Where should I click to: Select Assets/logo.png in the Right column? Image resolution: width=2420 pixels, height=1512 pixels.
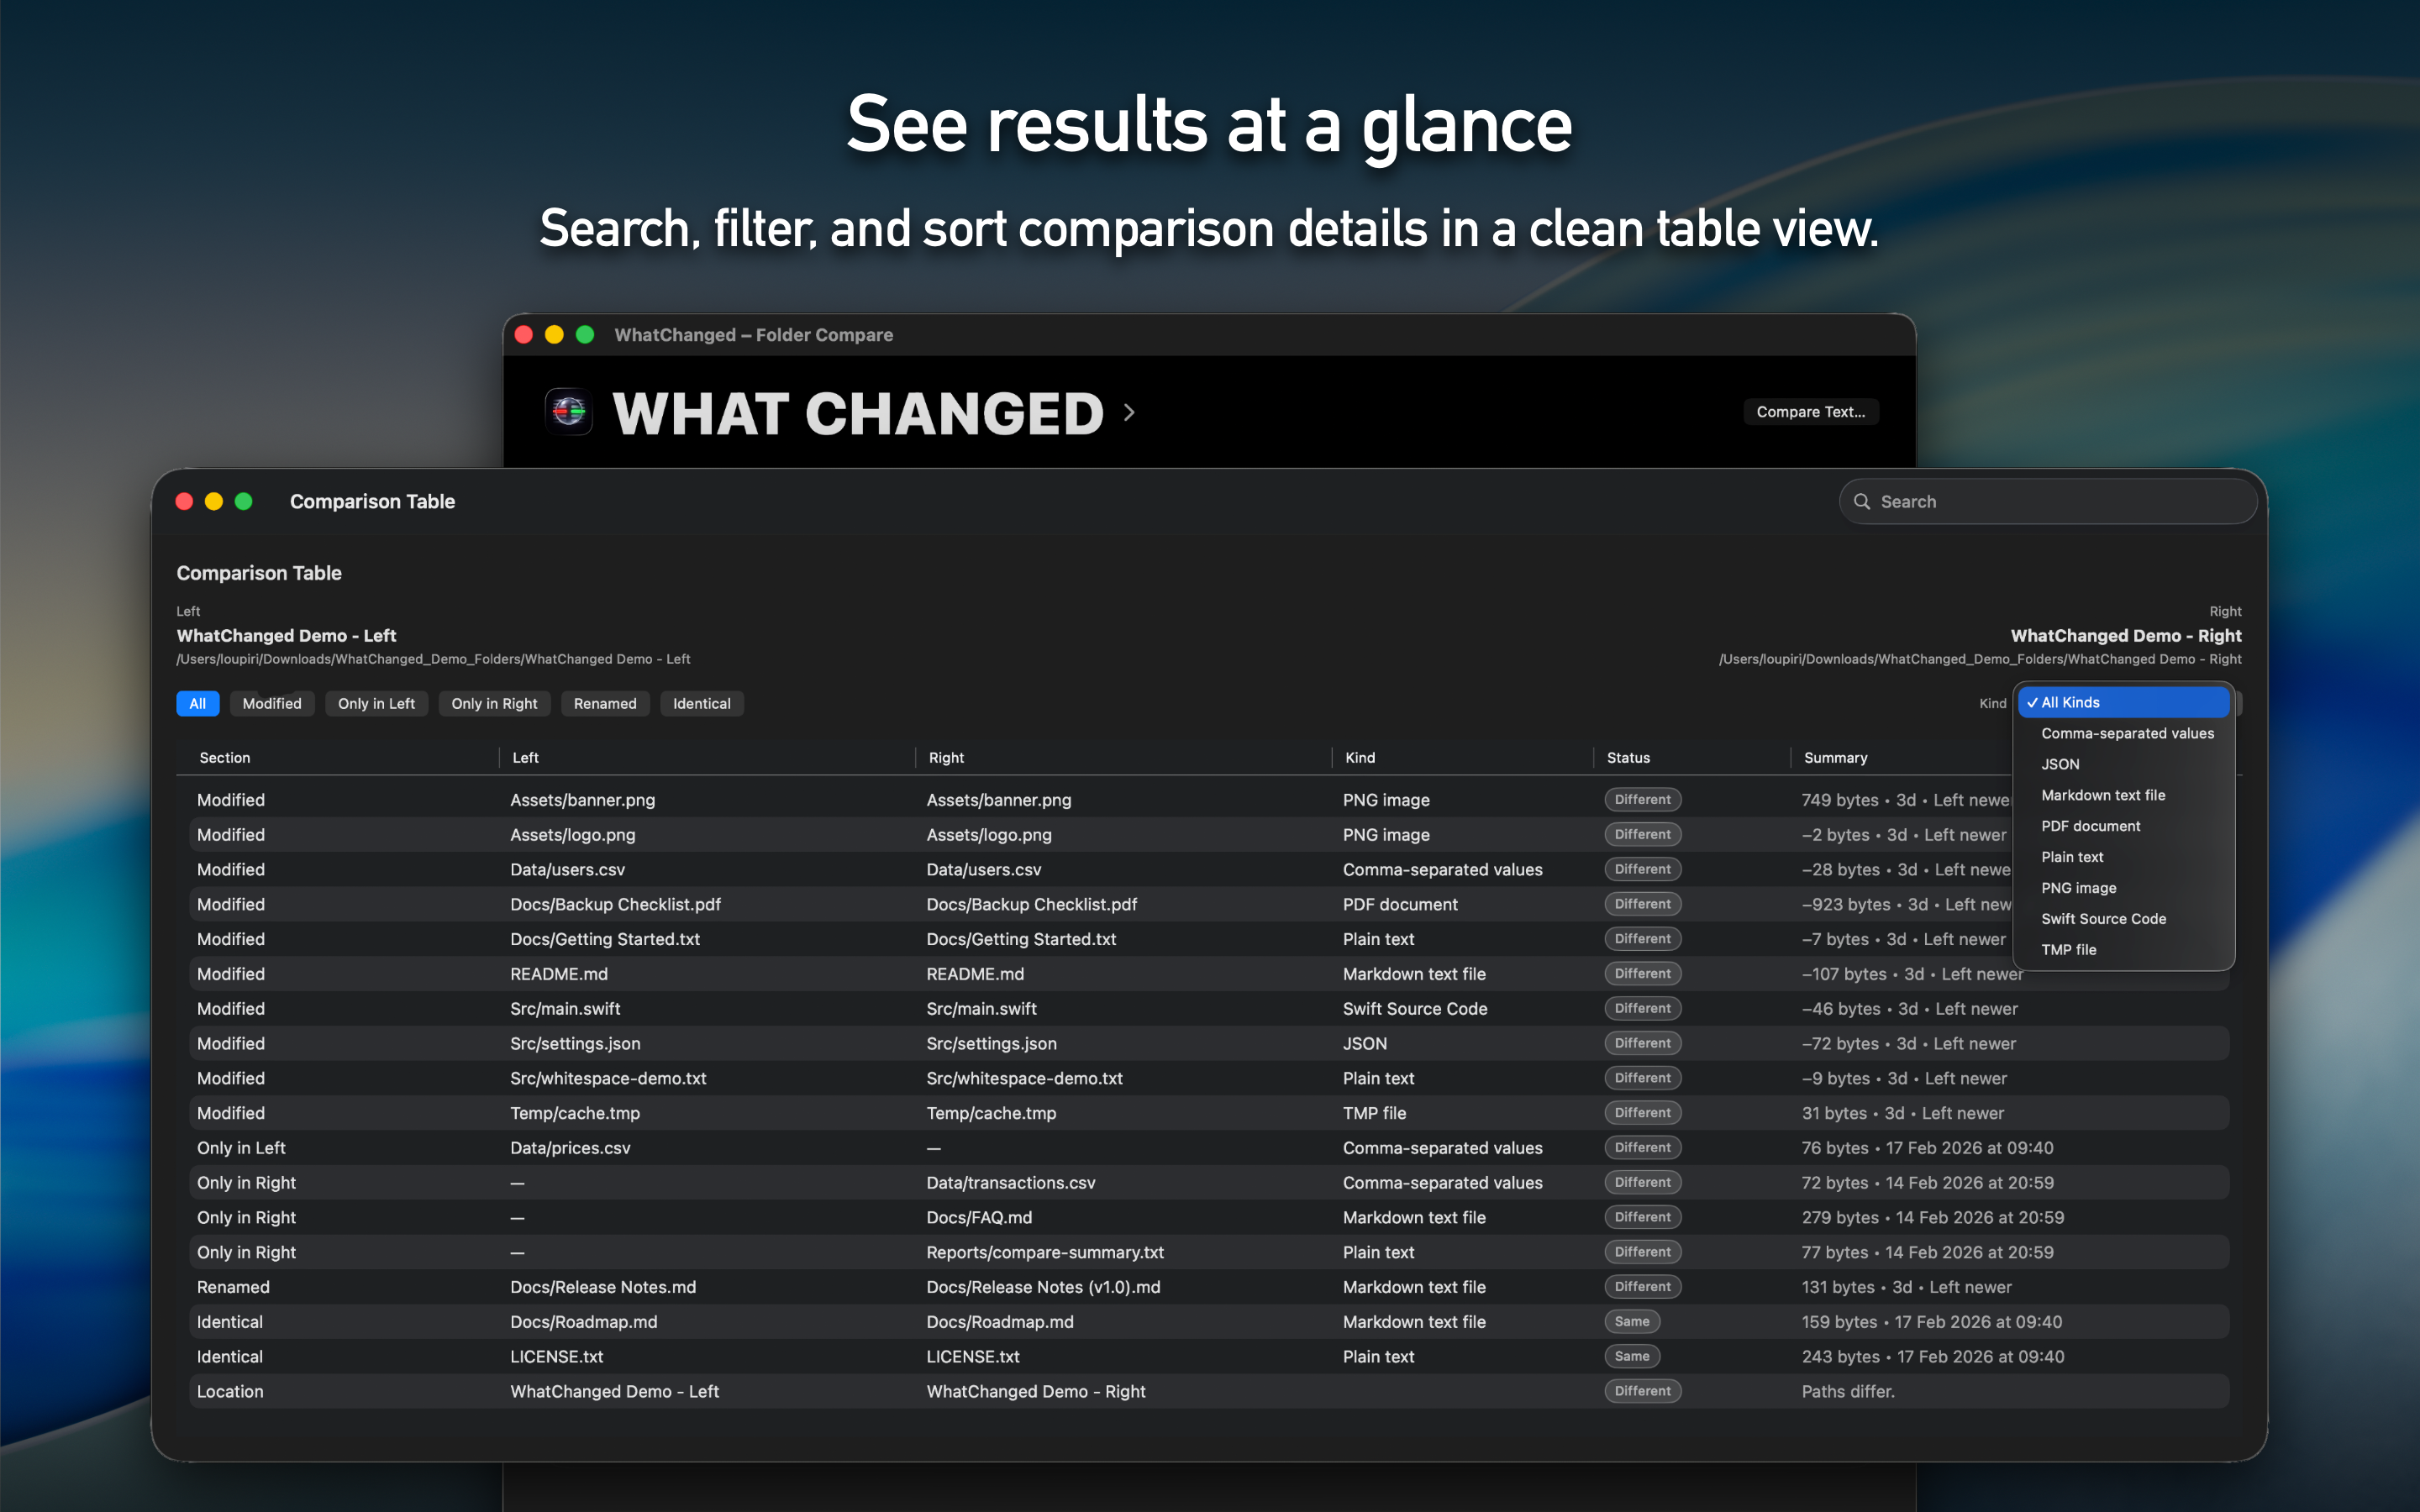click(x=989, y=834)
